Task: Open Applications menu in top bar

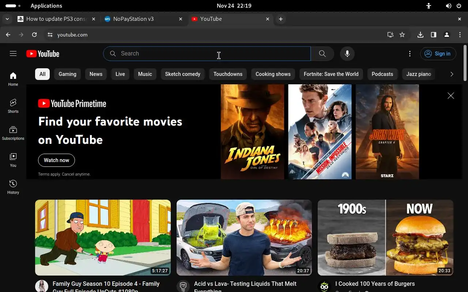Action: pyautogui.click(x=46, y=6)
